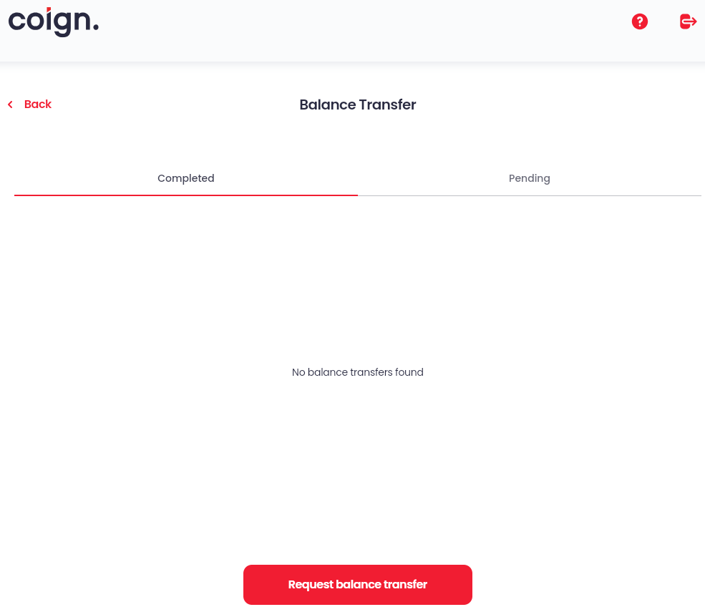705x612 pixels.
Task: Click the Request balance transfer button
Action: [x=357, y=584]
